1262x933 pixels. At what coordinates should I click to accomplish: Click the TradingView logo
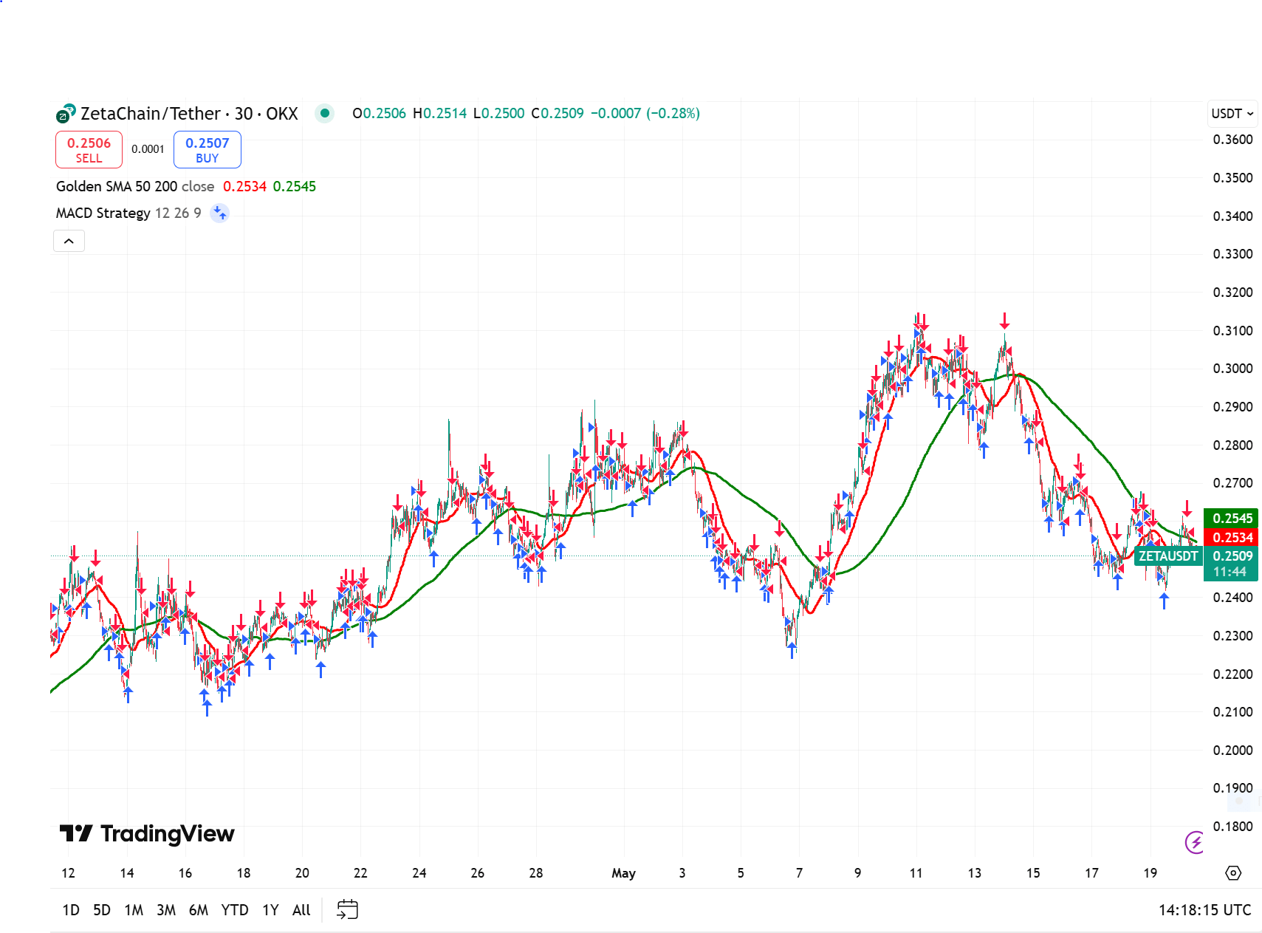147,834
